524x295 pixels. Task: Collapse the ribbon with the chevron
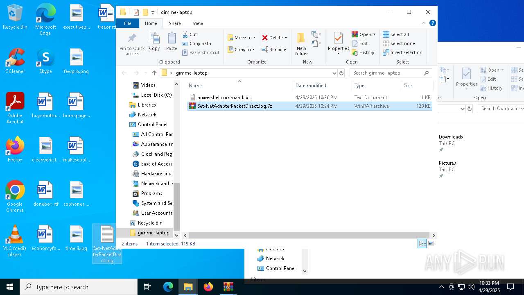pyautogui.click(x=424, y=23)
